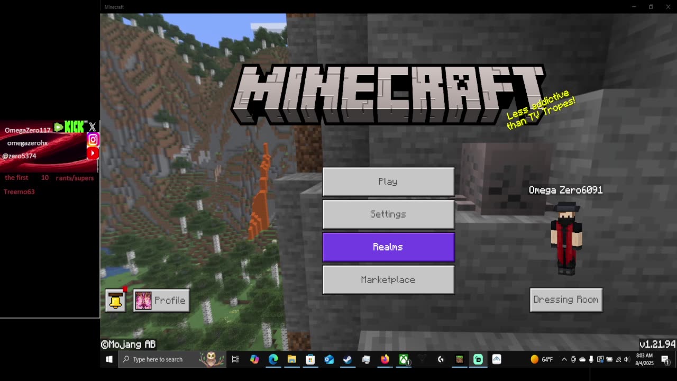Click the omegazerohx overlay handle
This screenshot has width=677, height=381.
click(28, 143)
